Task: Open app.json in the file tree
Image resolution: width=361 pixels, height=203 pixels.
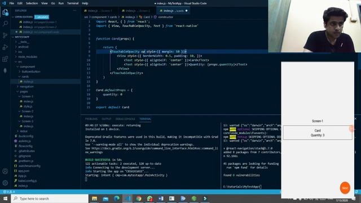Action: pos(24,171)
